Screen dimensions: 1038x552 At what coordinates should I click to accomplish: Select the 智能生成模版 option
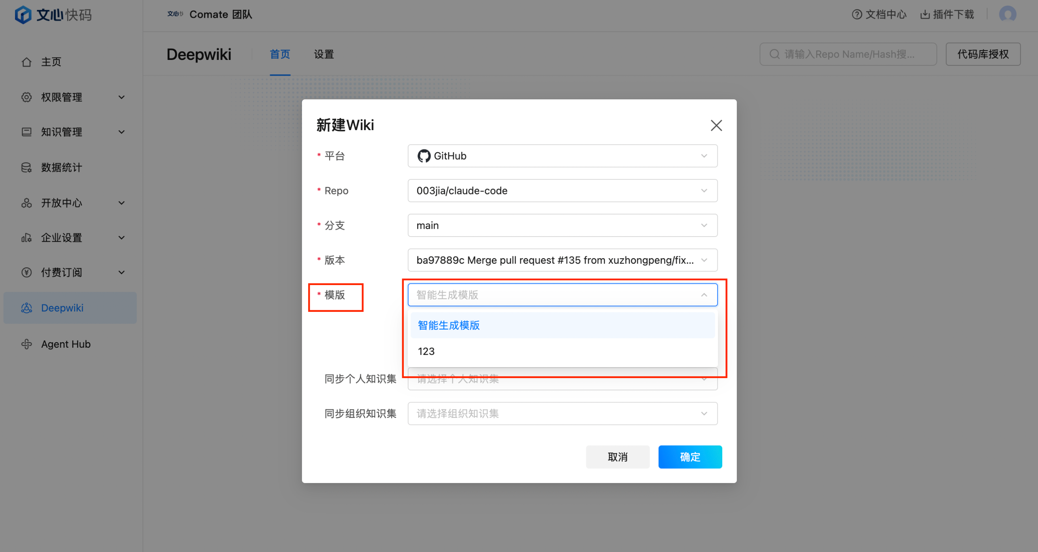(562, 325)
